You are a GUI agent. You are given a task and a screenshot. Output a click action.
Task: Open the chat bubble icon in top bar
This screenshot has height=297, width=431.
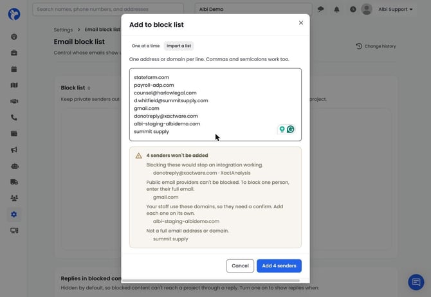tap(320, 10)
